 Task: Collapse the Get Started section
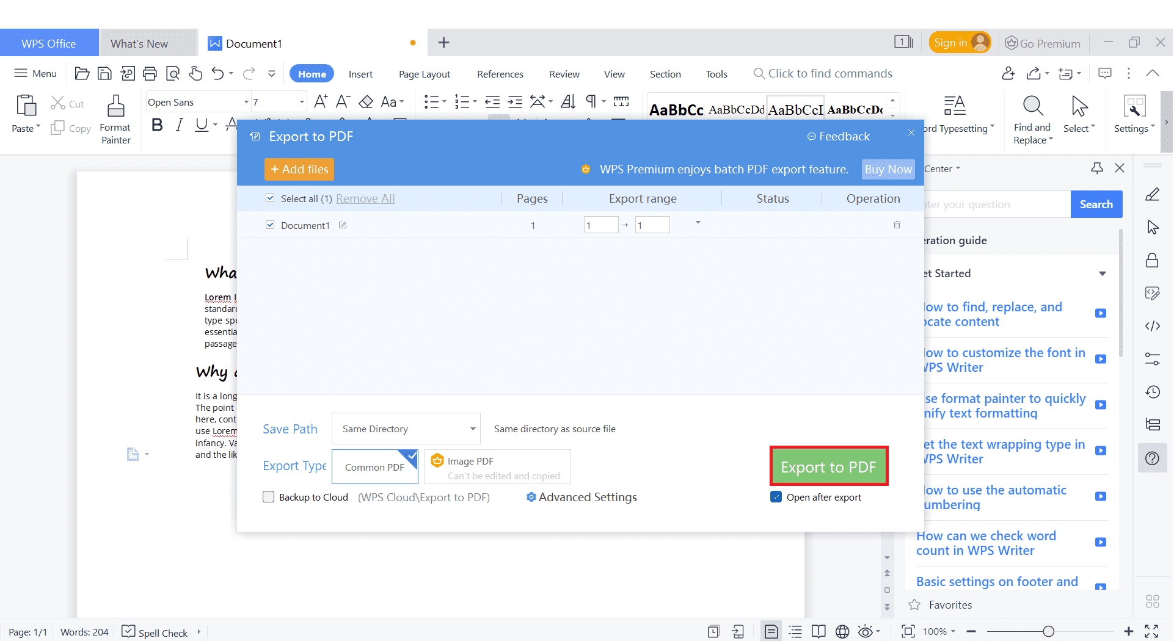pyautogui.click(x=1103, y=273)
